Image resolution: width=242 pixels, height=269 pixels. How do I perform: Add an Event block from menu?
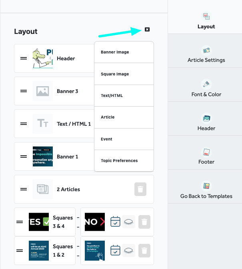[124, 139]
